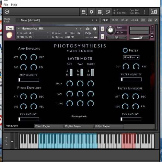Shift keyboard octave down arrow
Image resolution: width=162 pixels, height=162 pixels.
(6, 145)
